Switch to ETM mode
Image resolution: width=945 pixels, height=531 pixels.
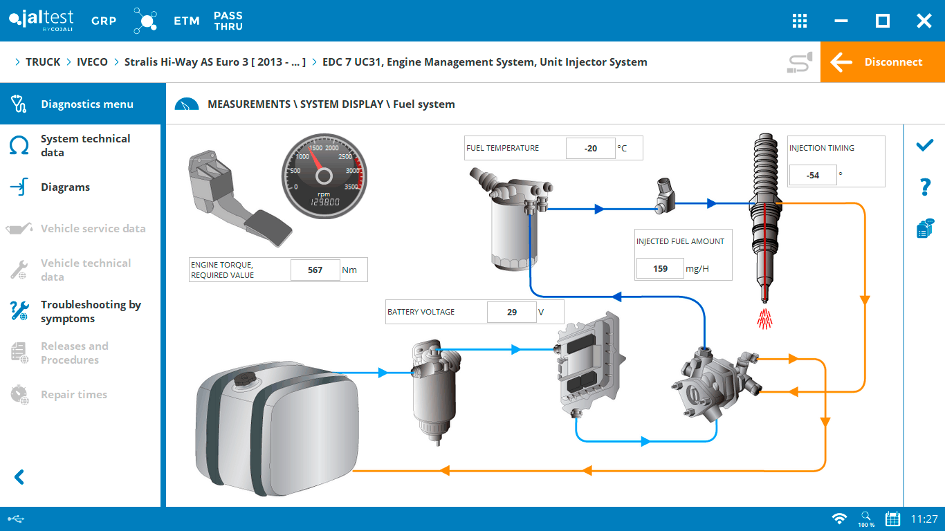pos(187,21)
